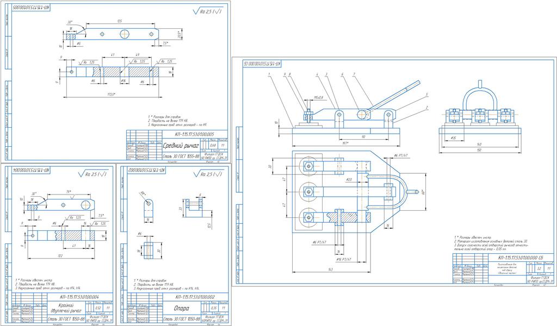Viewport: 557px width, 326px height.
Task: Click the "ø16" hole callout on Средний рычаг
Action: point(123,81)
